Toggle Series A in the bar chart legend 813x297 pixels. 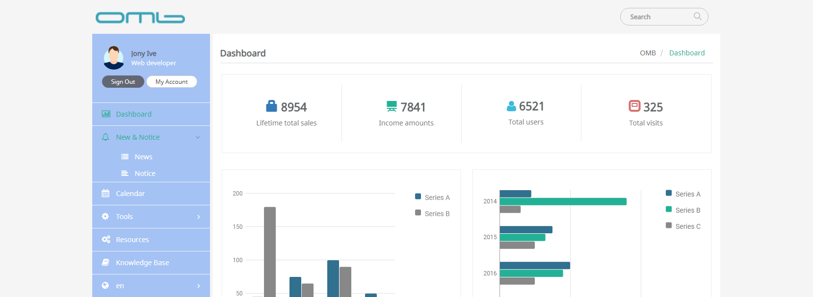coord(432,198)
